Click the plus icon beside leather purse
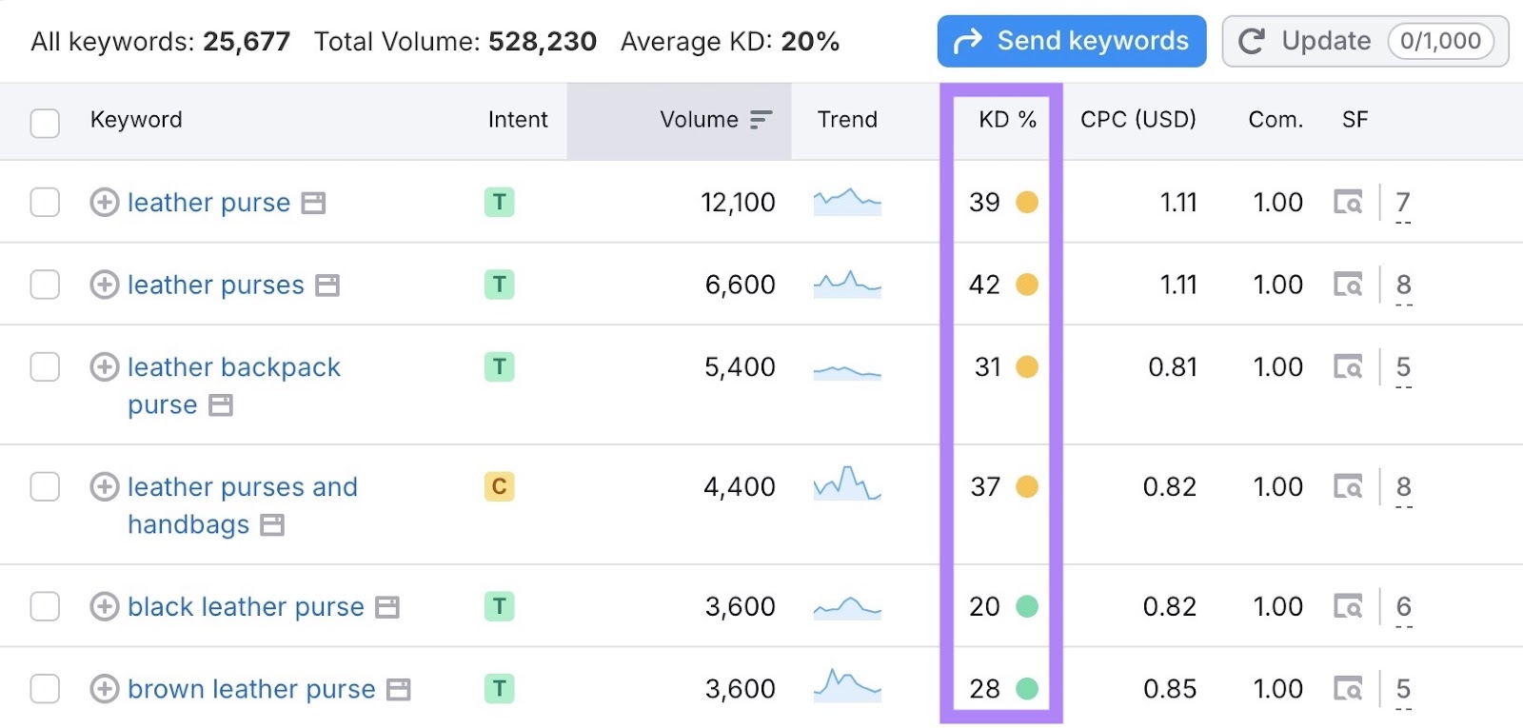 104,203
